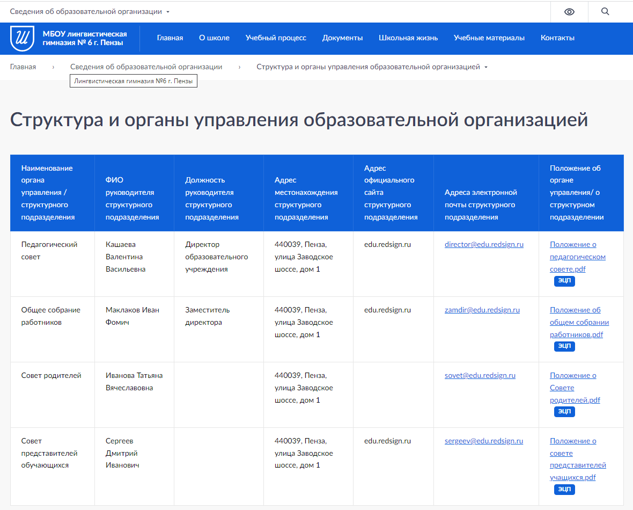Open the «Главная» menu item
633x510 pixels.
(170, 38)
